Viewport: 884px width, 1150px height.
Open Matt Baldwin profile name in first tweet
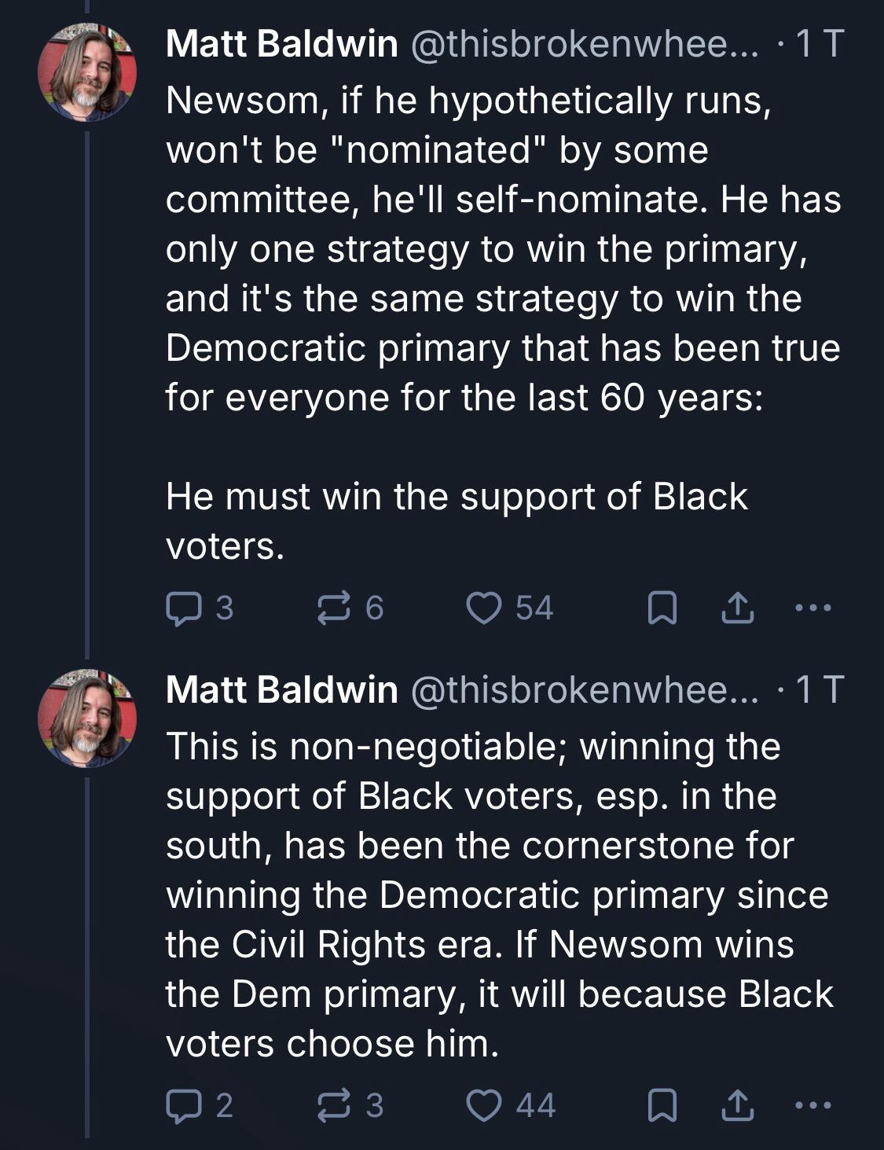point(281,44)
